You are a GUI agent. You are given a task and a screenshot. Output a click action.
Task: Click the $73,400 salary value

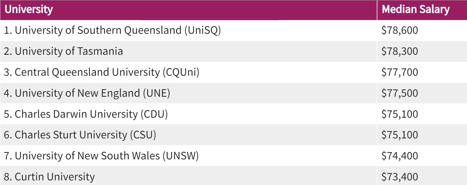pyautogui.click(x=400, y=177)
